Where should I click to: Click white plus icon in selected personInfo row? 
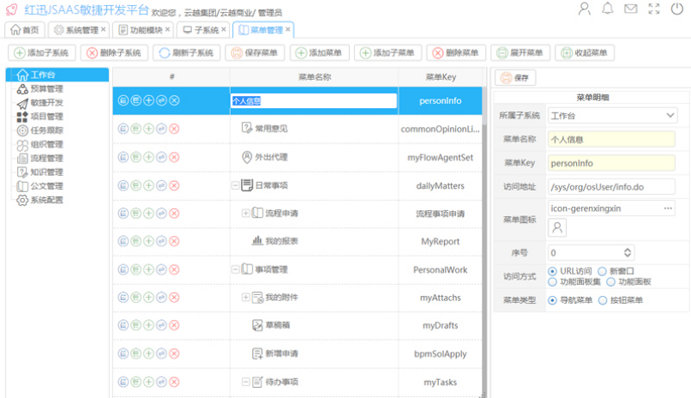pyautogui.click(x=149, y=100)
